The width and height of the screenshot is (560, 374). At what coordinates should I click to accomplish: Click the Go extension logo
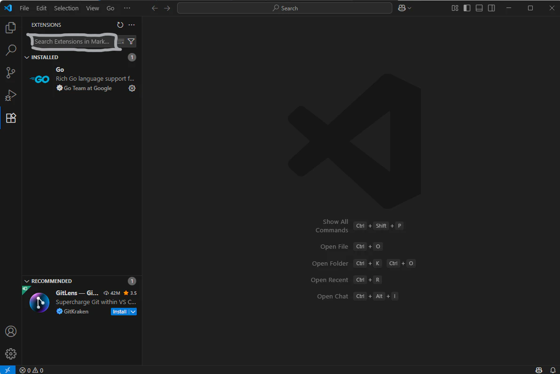click(39, 79)
